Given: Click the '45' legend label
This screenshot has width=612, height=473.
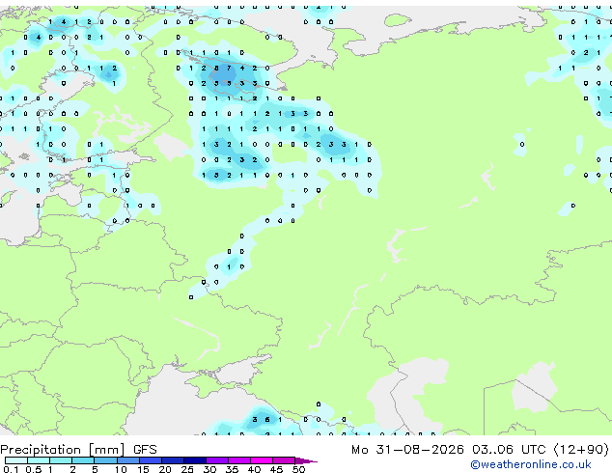Looking at the screenshot, I should click(x=276, y=469).
